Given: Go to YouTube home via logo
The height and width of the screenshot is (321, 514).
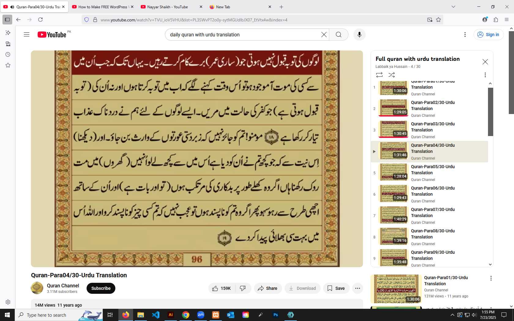Looking at the screenshot, I should (52, 35).
